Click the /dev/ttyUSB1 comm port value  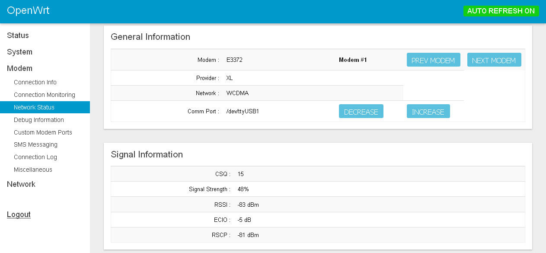[x=243, y=111]
